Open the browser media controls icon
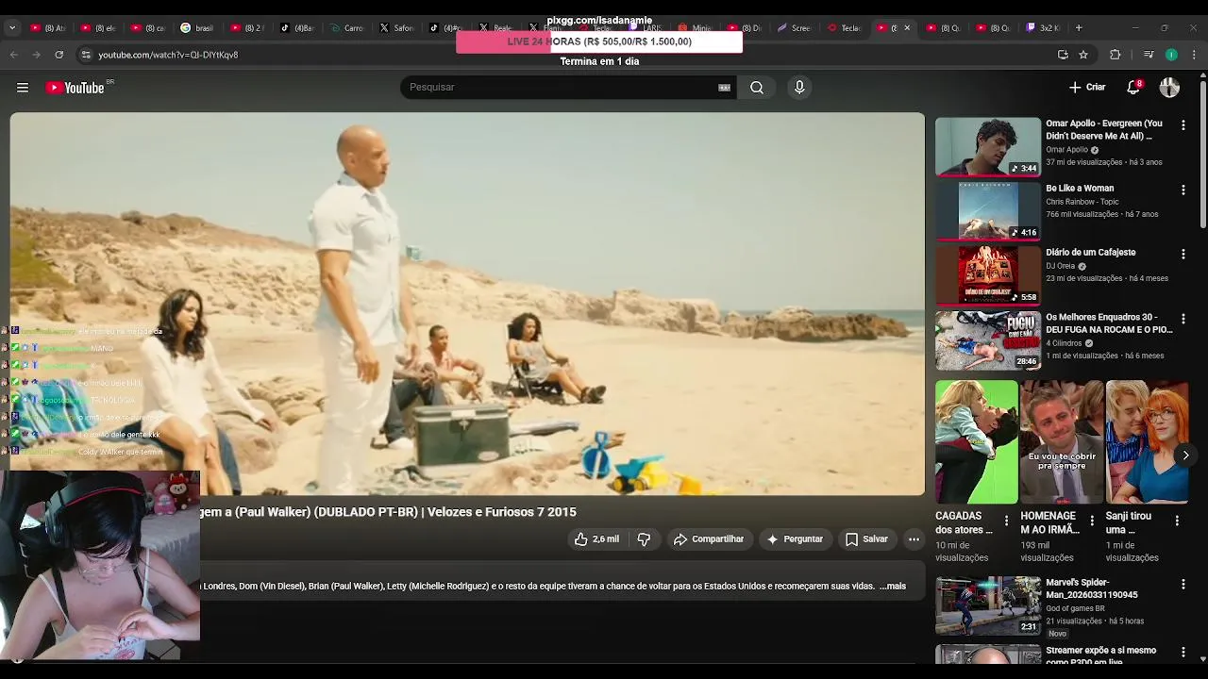The width and height of the screenshot is (1208, 679). click(1149, 55)
